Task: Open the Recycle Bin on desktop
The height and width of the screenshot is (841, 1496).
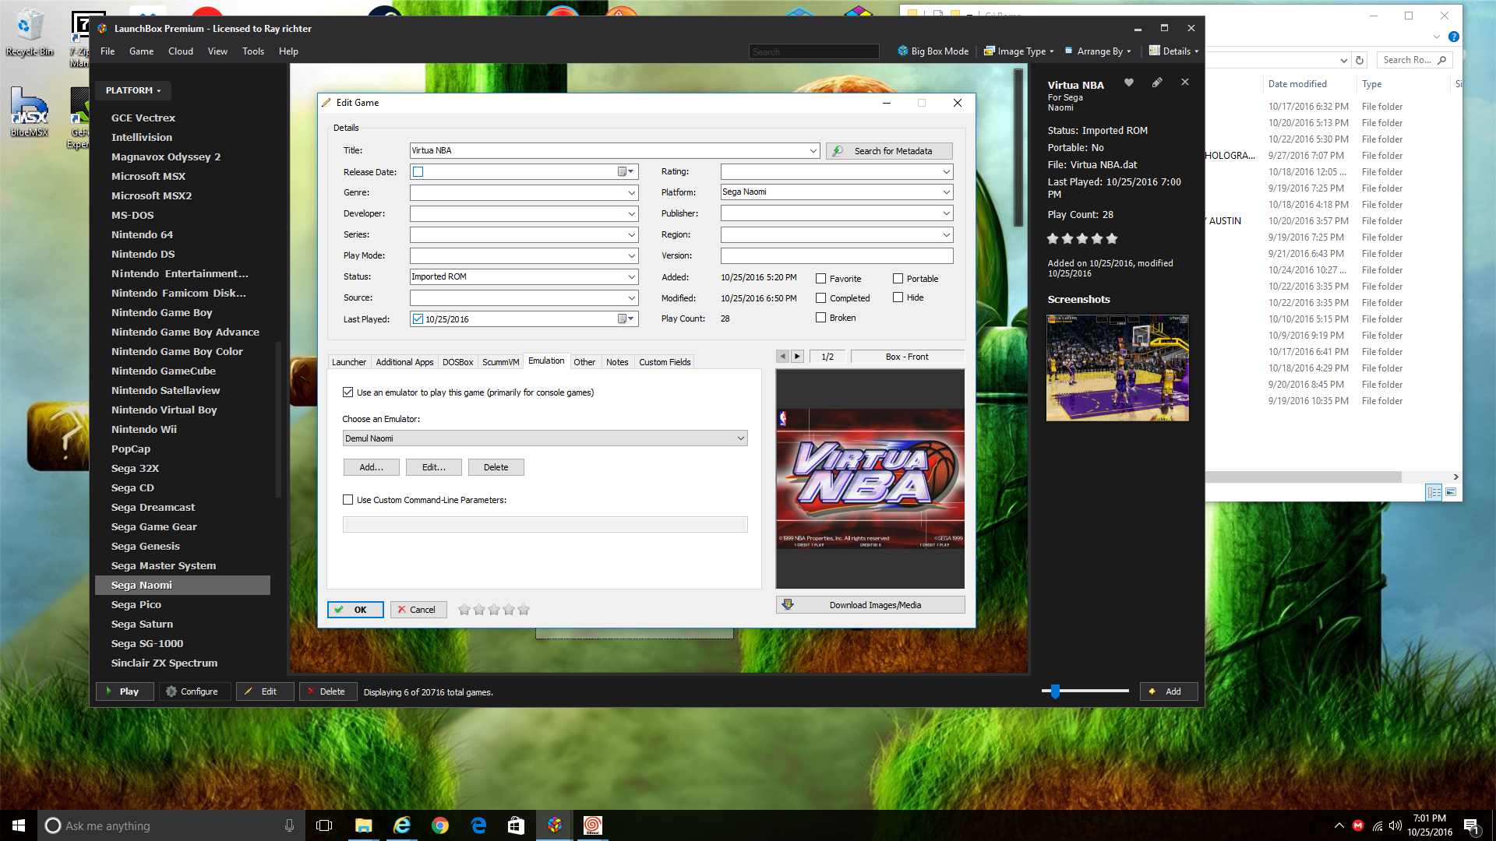Action: (x=30, y=33)
